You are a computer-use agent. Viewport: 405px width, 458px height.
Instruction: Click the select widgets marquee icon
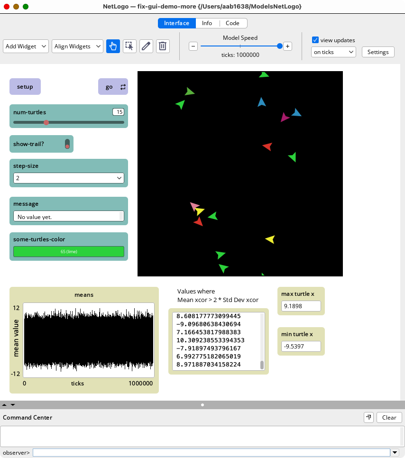pos(129,46)
